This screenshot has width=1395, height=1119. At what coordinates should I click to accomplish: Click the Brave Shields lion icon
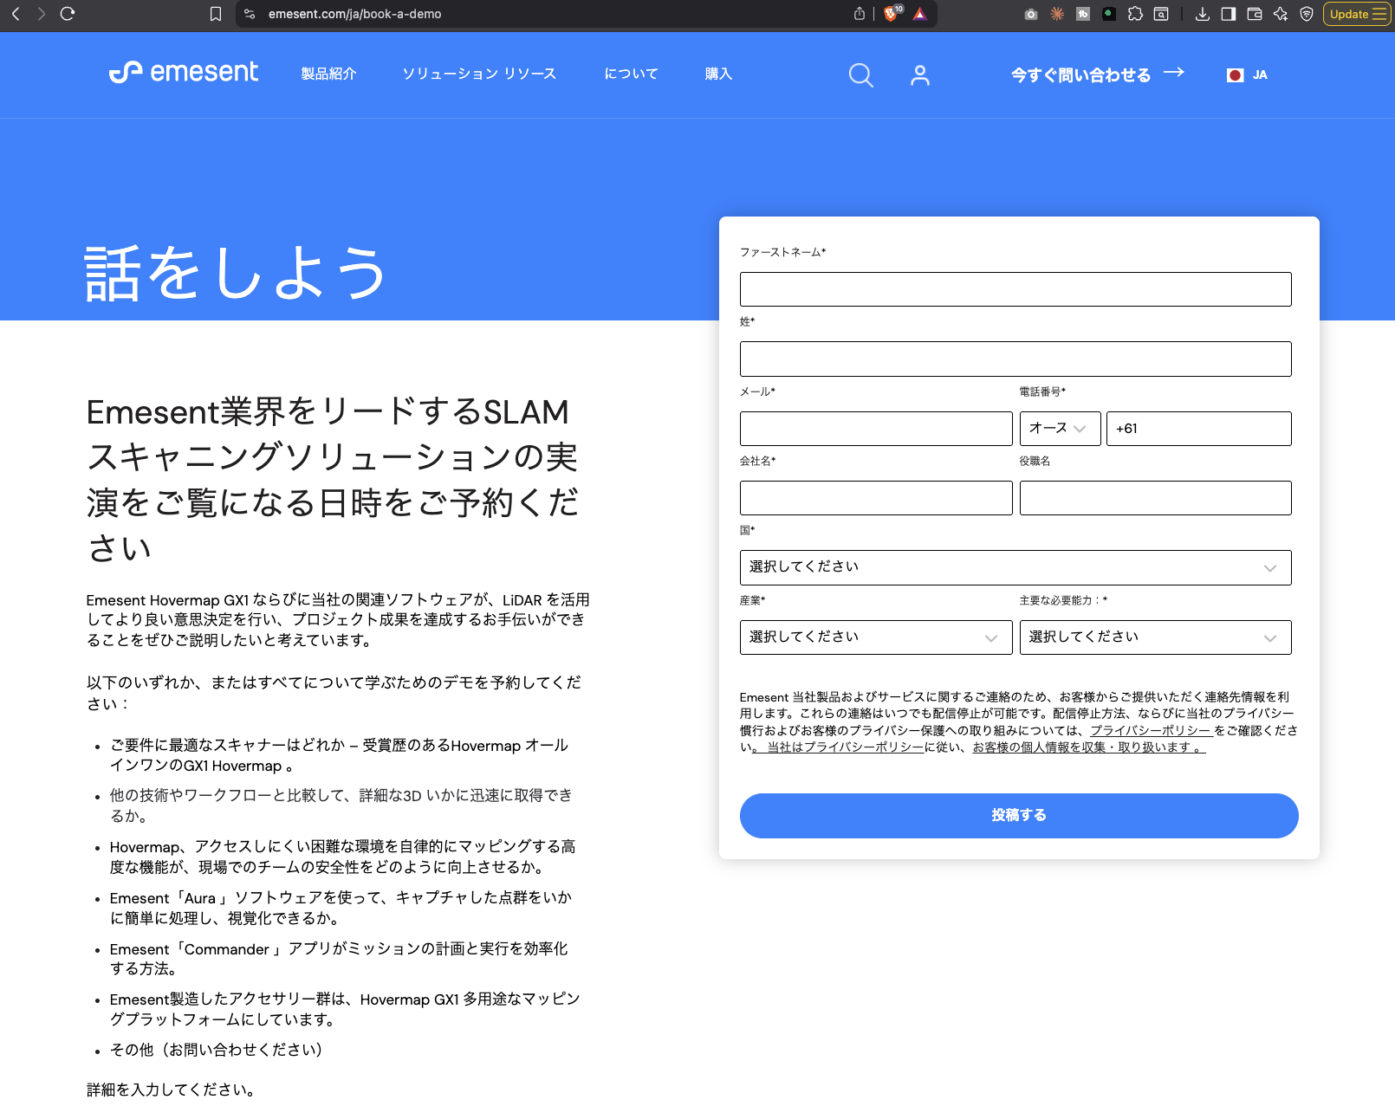891,14
